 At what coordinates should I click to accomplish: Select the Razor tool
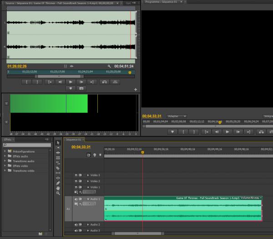coord(58,168)
